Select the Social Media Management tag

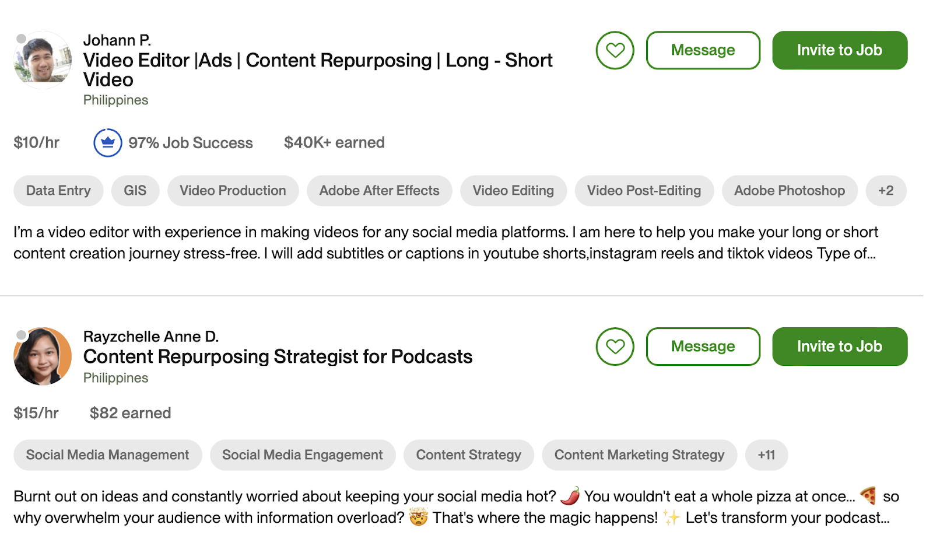(107, 455)
